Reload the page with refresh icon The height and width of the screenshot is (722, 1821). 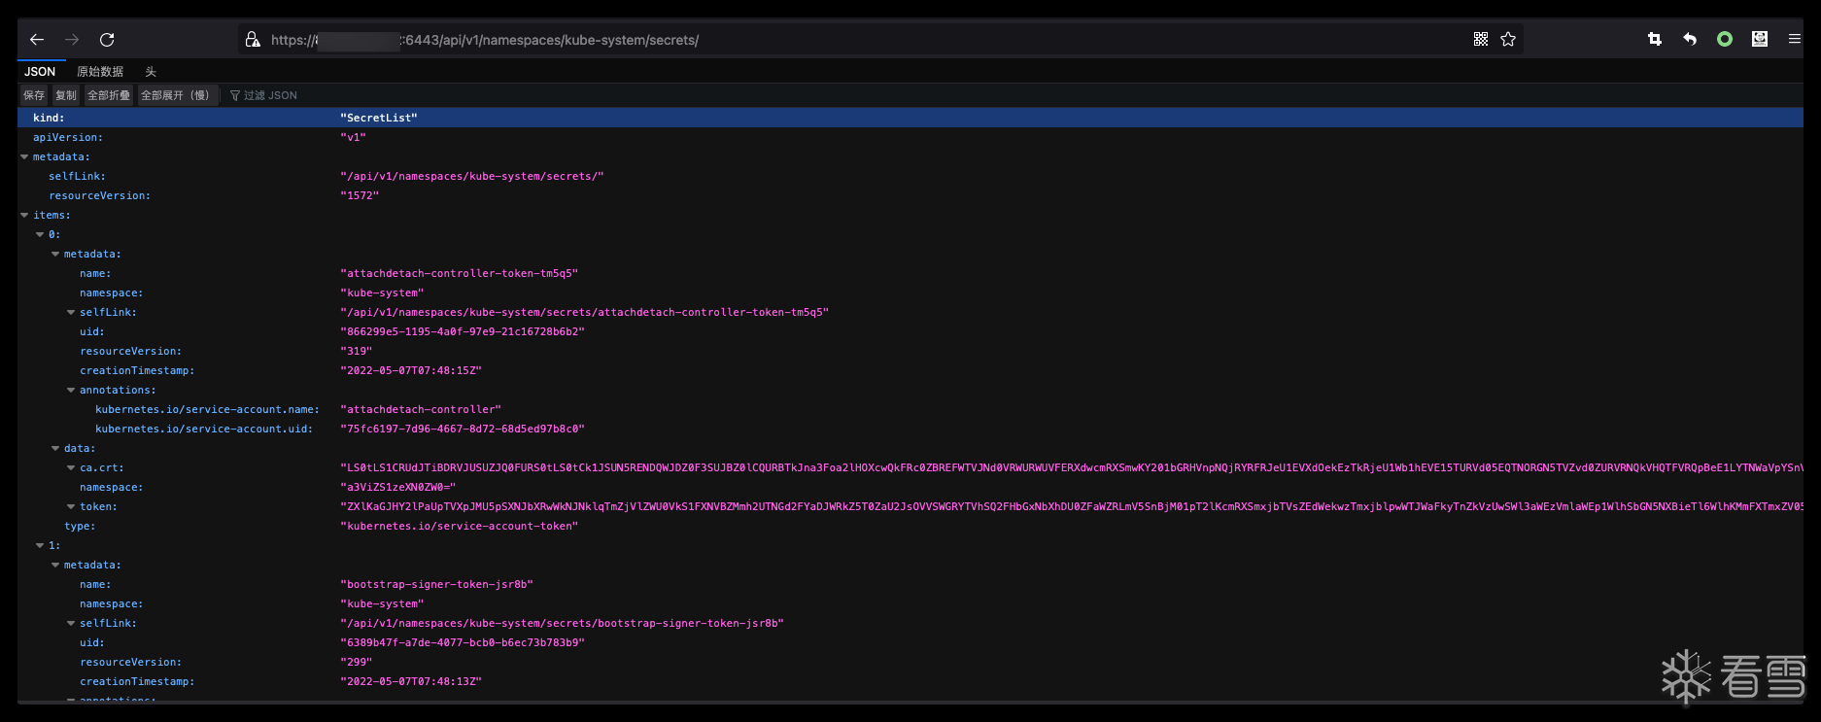pos(107,40)
